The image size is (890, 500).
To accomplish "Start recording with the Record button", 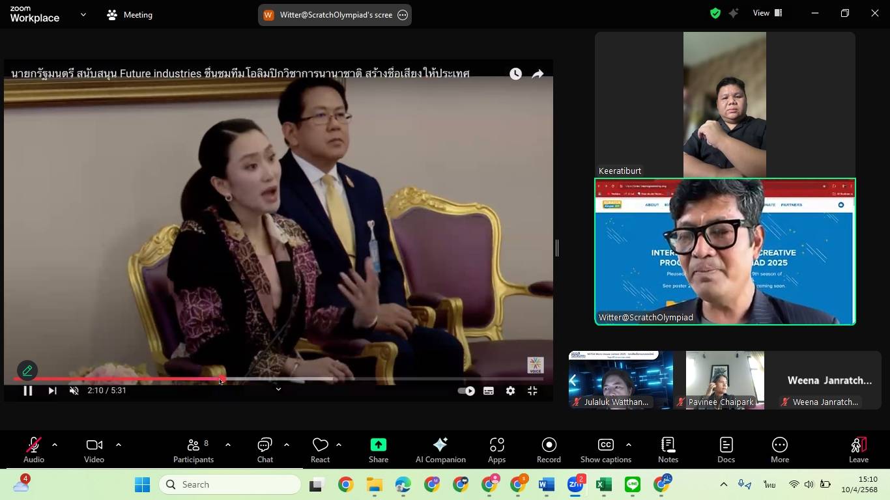I will pyautogui.click(x=549, y=450).
